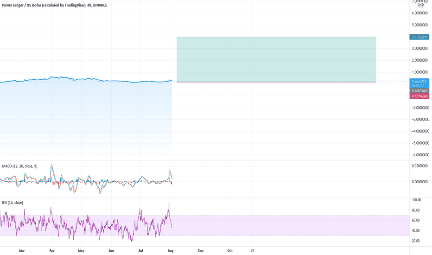Click the 24 date label on time axis
This screenshot has width=432, height=255.
tap(252, 250)
